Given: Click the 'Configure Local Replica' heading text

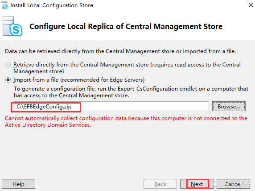Looking at the screenshot, I should pos(126,26).
